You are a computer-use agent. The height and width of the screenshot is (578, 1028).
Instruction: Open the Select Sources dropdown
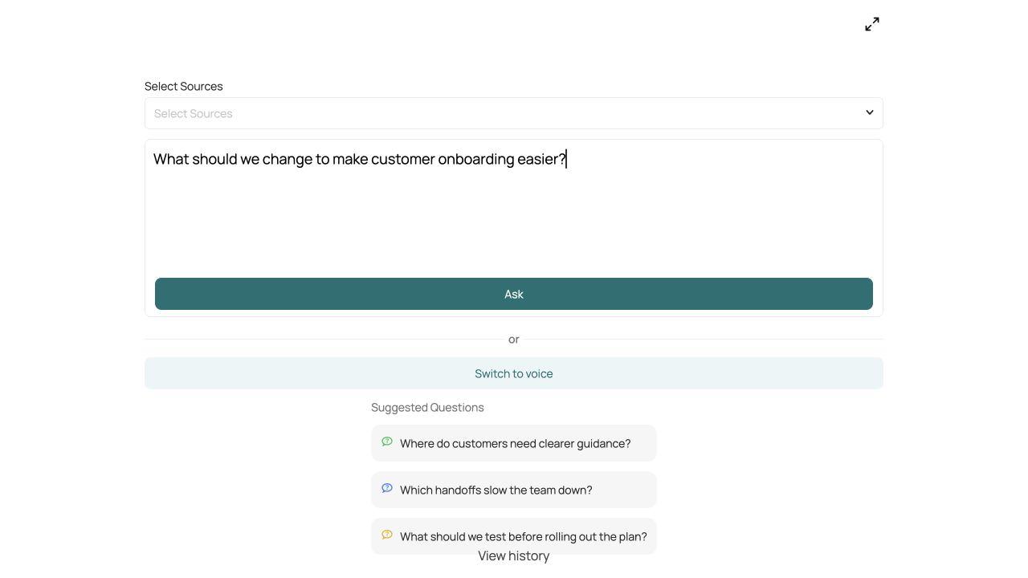(x=514, y=113)
